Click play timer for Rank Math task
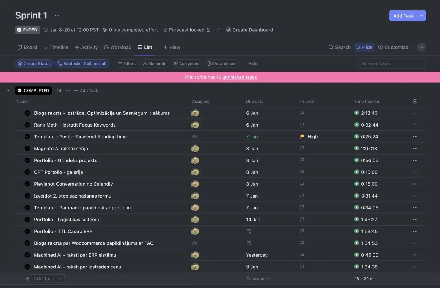Image resolution: width=440 pixels, height=288 pixels. coord(357,125)
